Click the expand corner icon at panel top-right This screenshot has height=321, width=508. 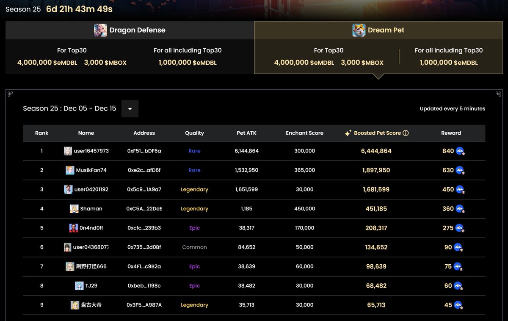tap(498, 94)
